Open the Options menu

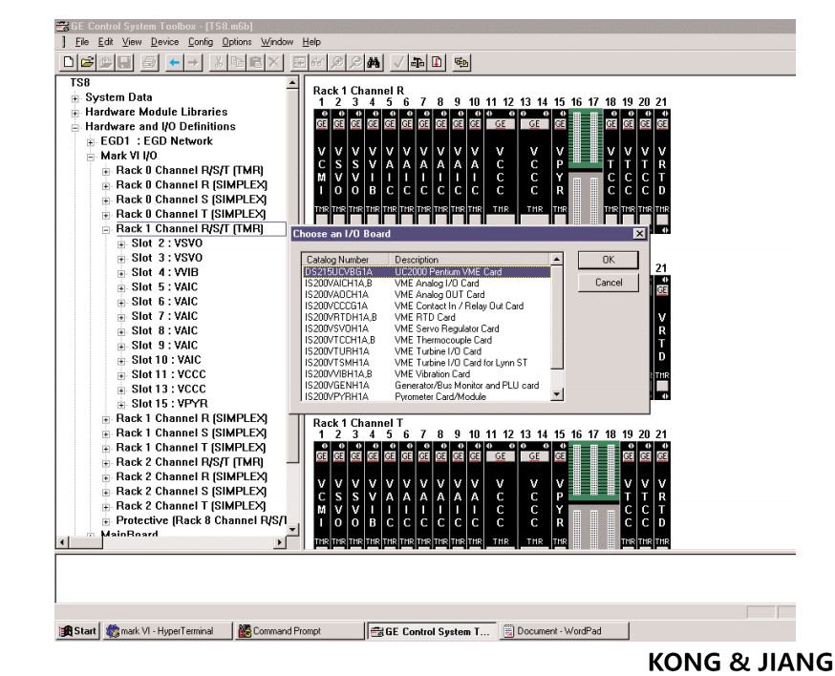(x=236, y=41)
